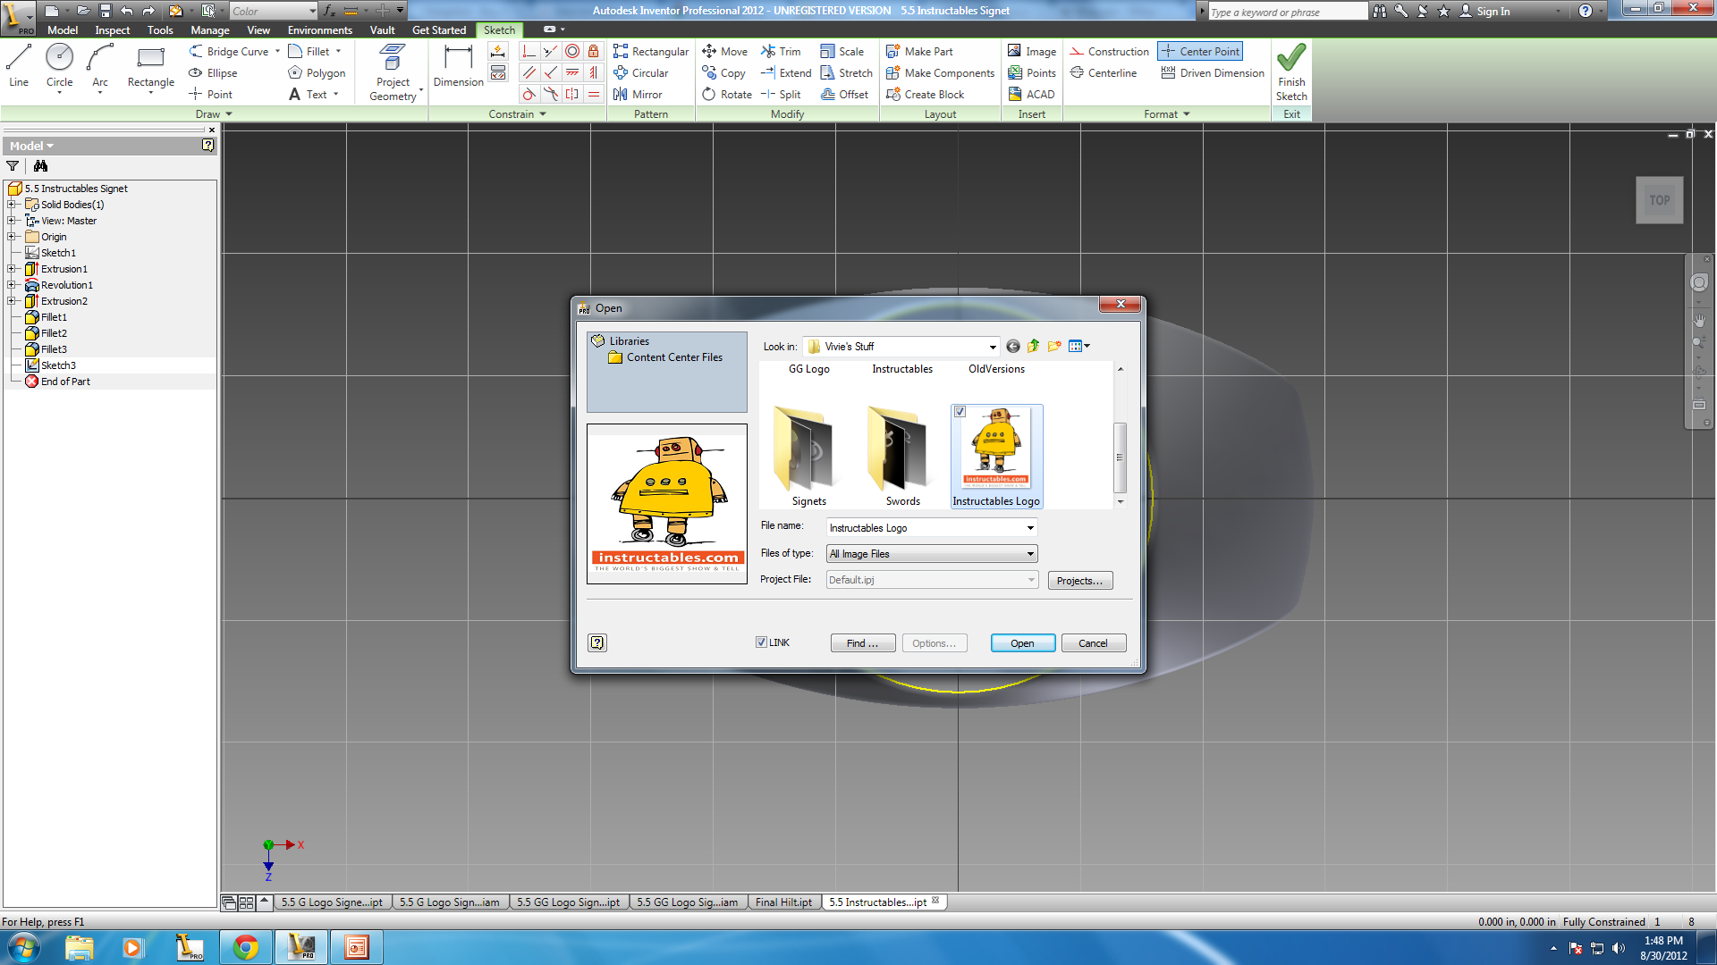This screenshot has height=965, width=1717.
Task: Choose the Ellipse tool
Action: (213, 72)
